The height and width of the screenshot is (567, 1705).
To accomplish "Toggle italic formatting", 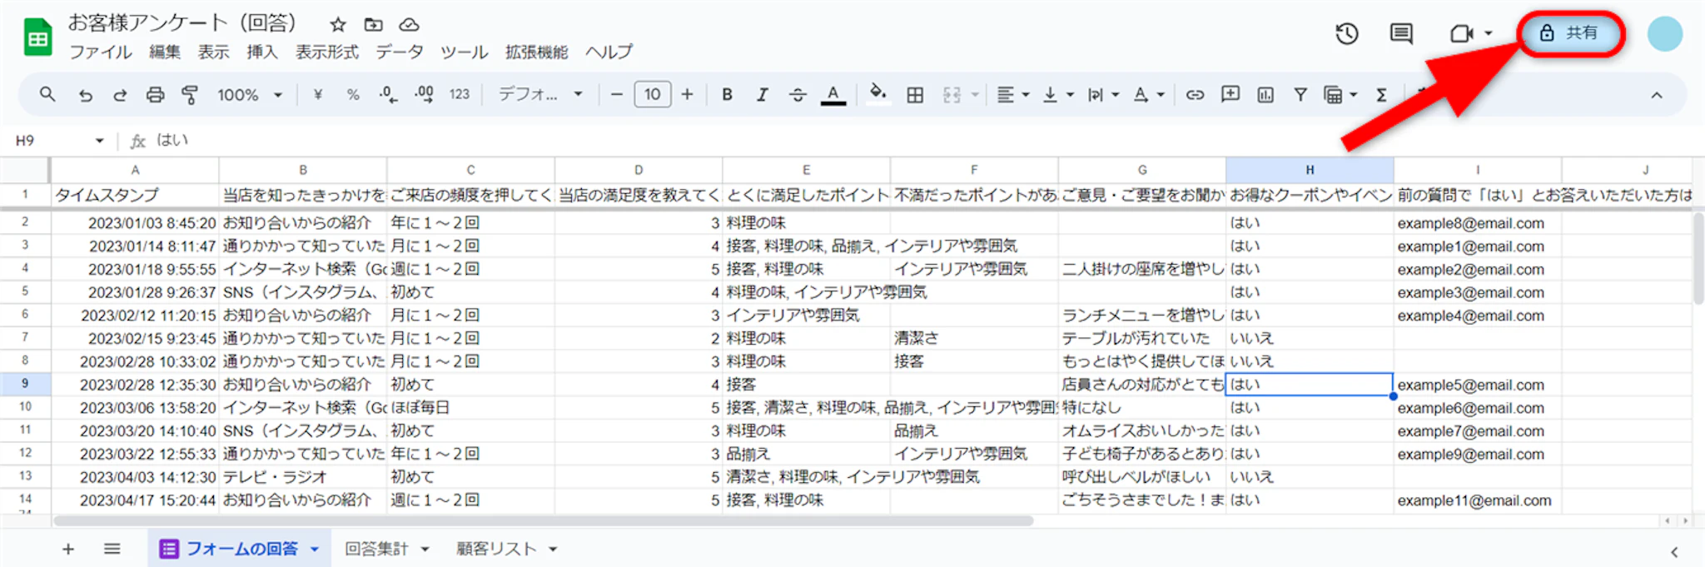I will pos(762,95).
